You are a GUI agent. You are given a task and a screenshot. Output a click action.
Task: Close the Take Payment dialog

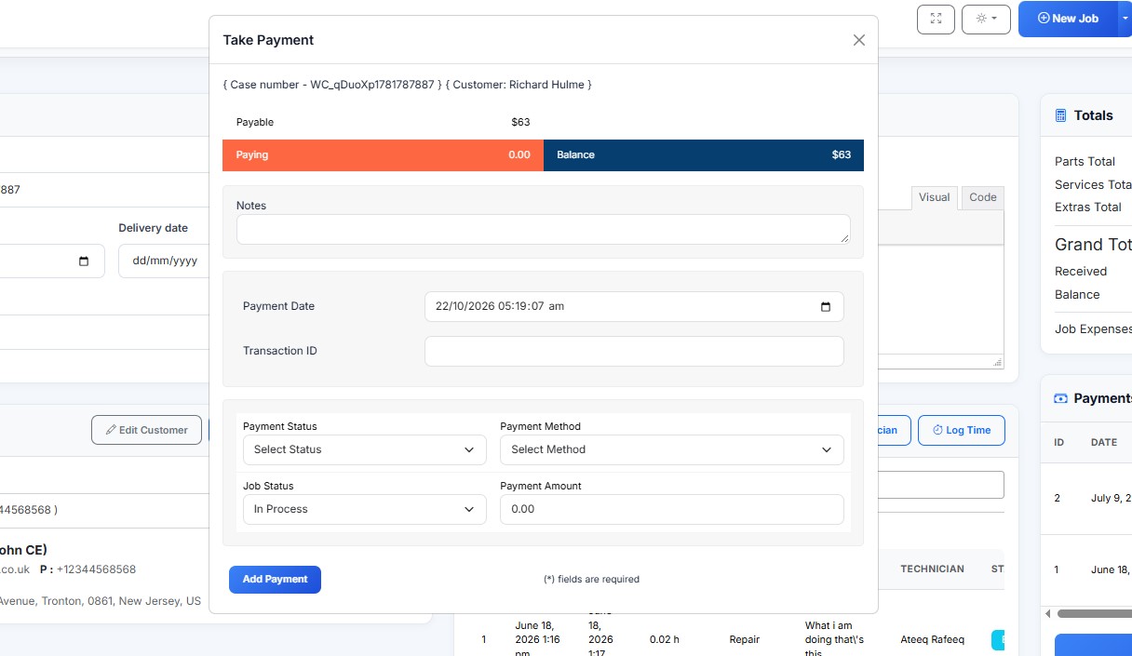[859, 40]
